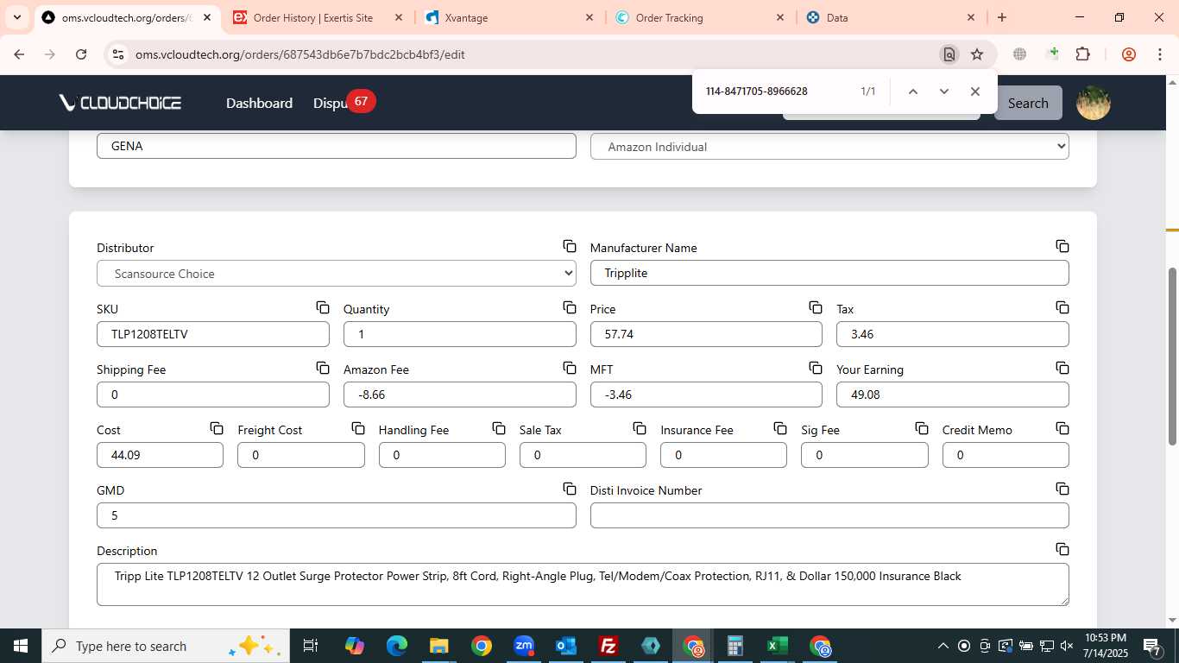Open Excel from the taskbar
The image size is (1179, 663).
coord(777,646)
